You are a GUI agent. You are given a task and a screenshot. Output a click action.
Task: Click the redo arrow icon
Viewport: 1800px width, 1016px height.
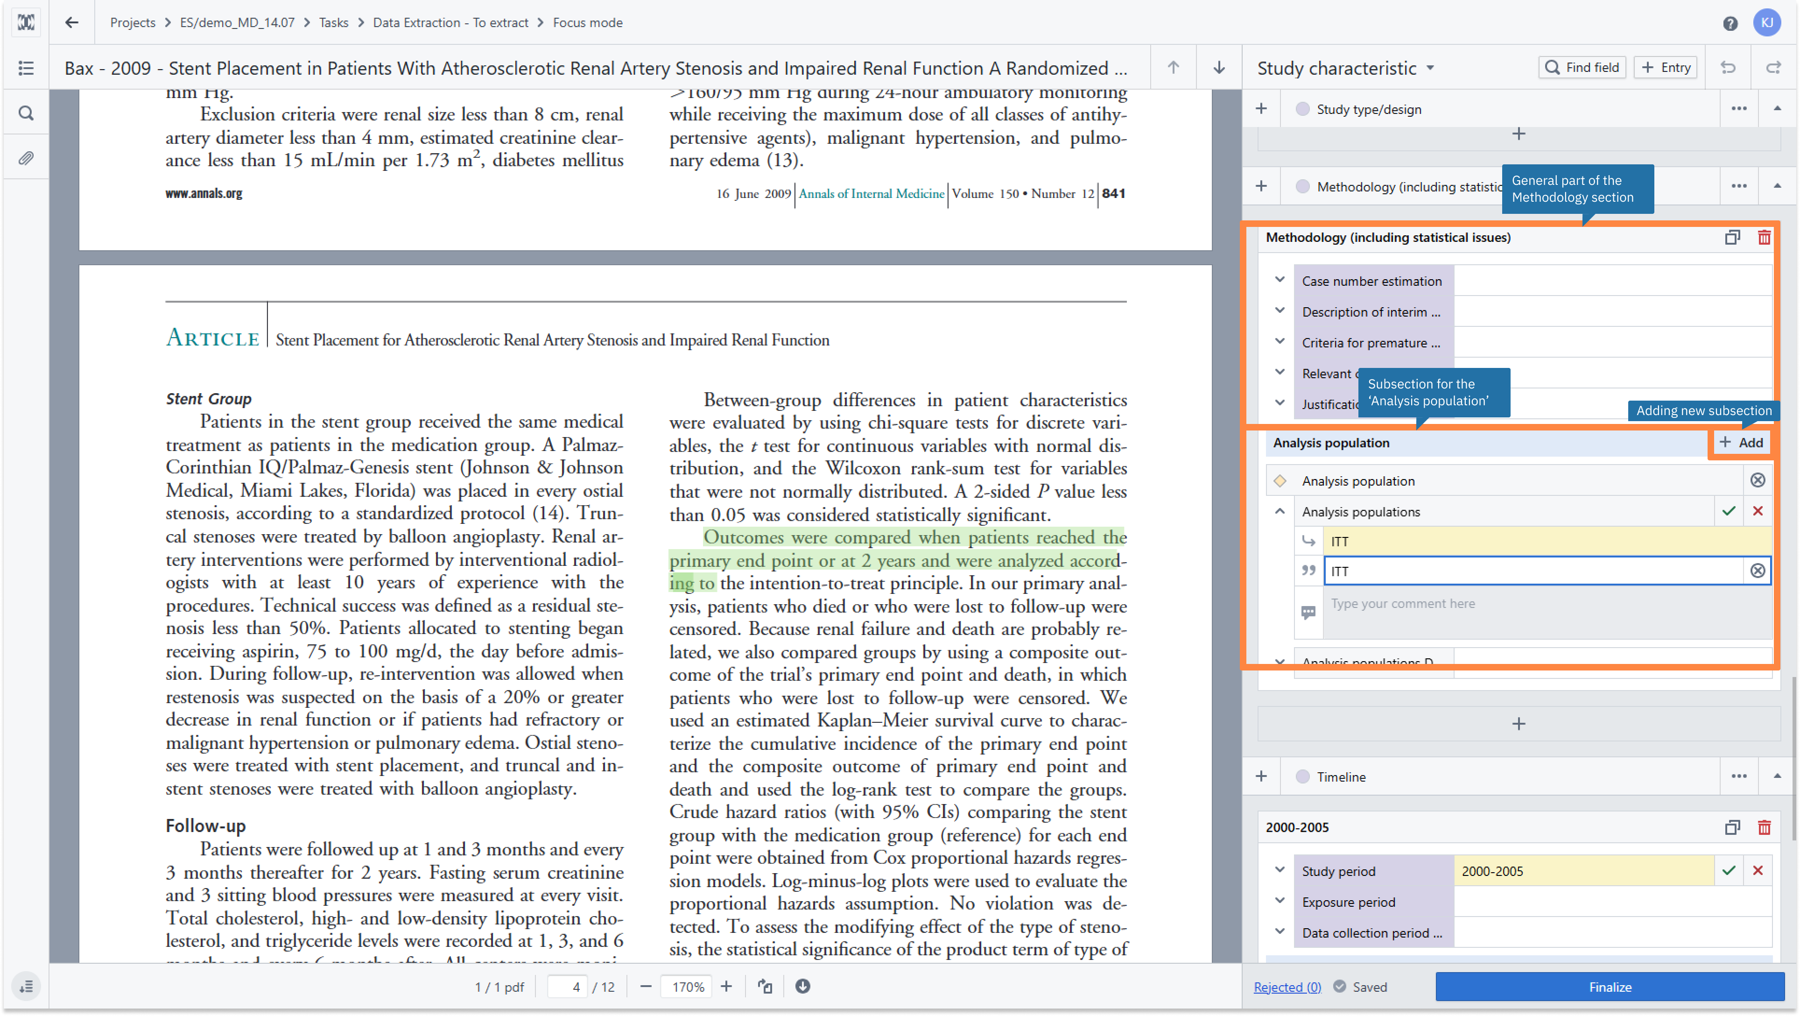pos(1773,68)
